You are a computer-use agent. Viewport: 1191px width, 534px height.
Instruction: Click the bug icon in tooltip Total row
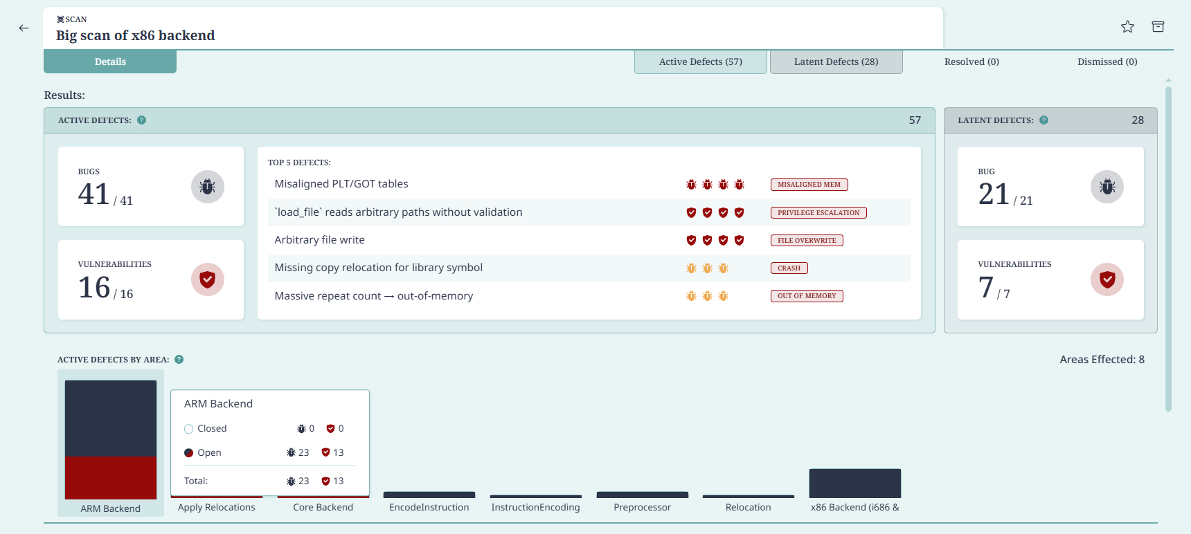[x=291, y=481]
